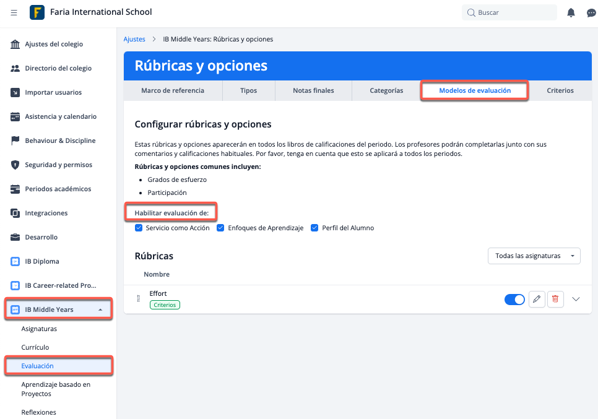Open Asignaturas under IB Middle Years
Screen dimensions: 598x419
(x=39, y=329)
